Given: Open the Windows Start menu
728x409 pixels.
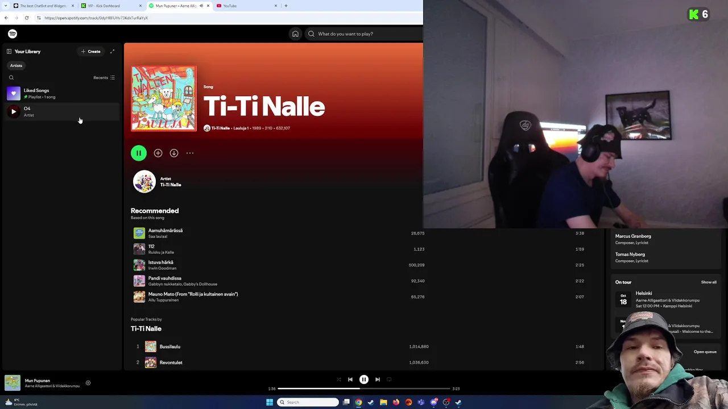Looking at the screenshot, I should [270, 402].
